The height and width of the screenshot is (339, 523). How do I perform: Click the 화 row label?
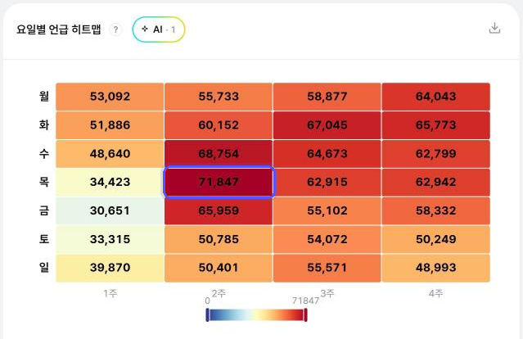click(44, 125)
